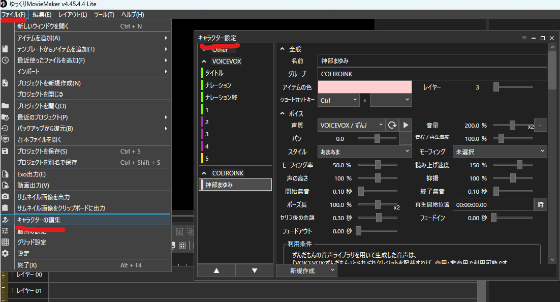Select the ナレーション character in the list
The height and width of the screenshot is (302, 560).
218,85
